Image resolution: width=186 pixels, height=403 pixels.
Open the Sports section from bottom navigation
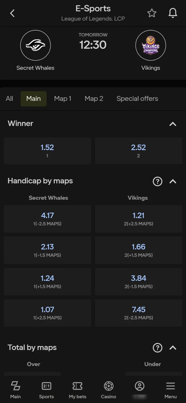[x=46, y=389]
